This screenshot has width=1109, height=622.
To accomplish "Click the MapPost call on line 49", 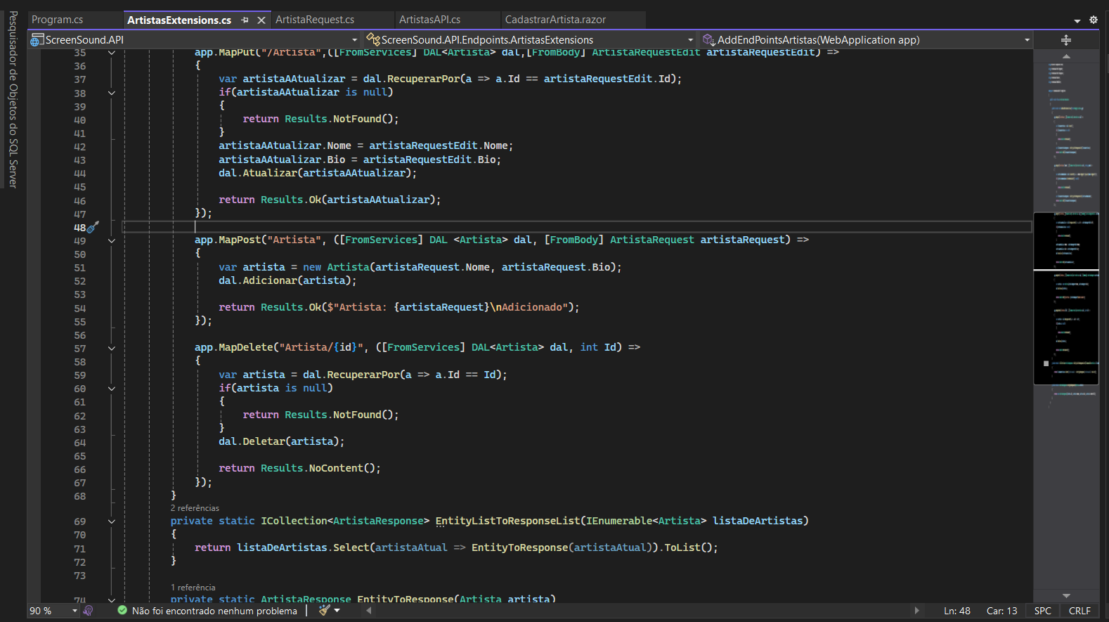I will [240, 240].
